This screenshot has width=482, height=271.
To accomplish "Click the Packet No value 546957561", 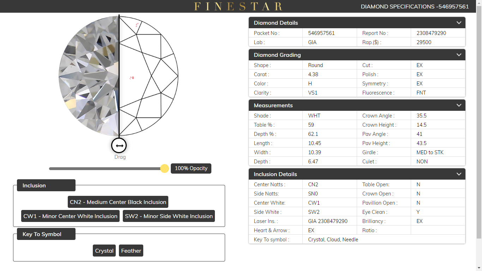I will [321, 33].
